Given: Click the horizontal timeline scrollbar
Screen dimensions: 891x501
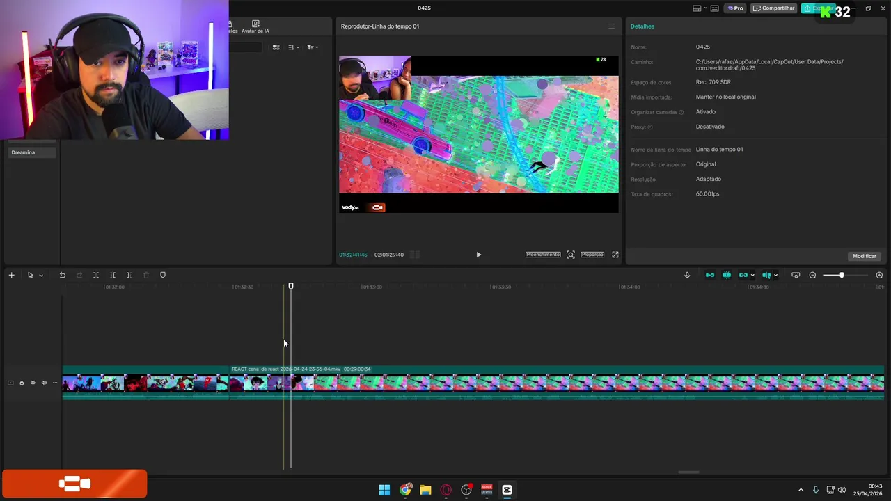Looking at the screenshot, I should coord(688,472).
